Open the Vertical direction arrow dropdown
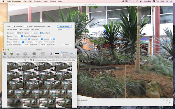This screenshot has height=109, width=175. [x=52, y=39]
